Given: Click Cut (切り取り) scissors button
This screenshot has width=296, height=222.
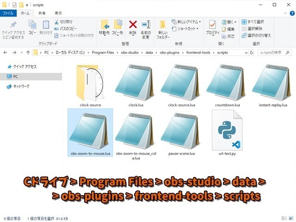Looking at the screenshot, I should [x=63, y=22].
